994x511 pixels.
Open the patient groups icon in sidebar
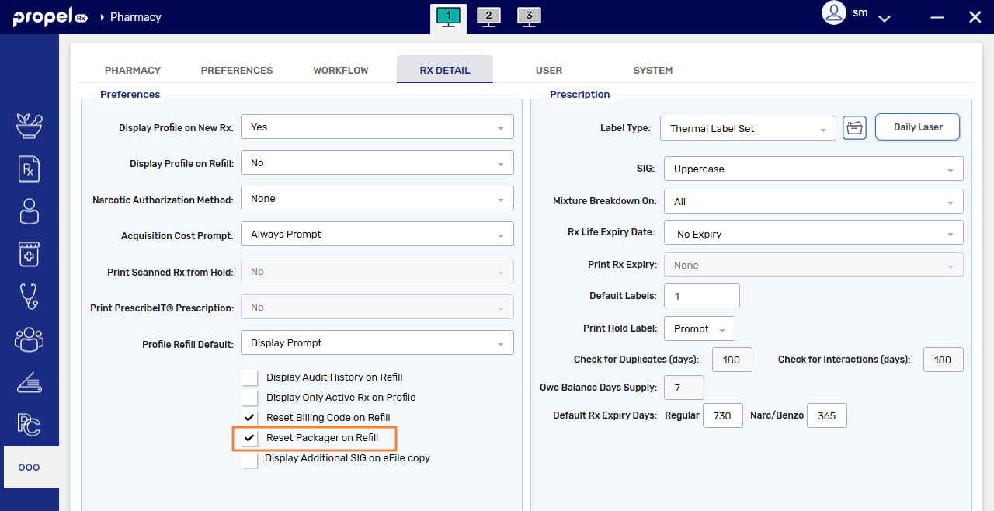[x=29, y=339]
